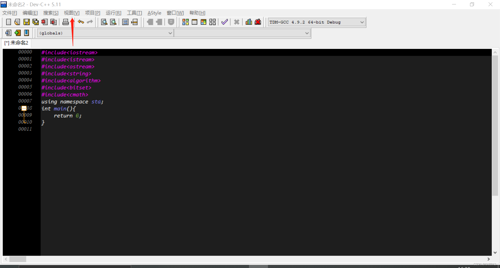Image resolution: width=500 pixels, height=268 pixels.
Task: Click the Rebuild All icon
Action: click(213, 22)
